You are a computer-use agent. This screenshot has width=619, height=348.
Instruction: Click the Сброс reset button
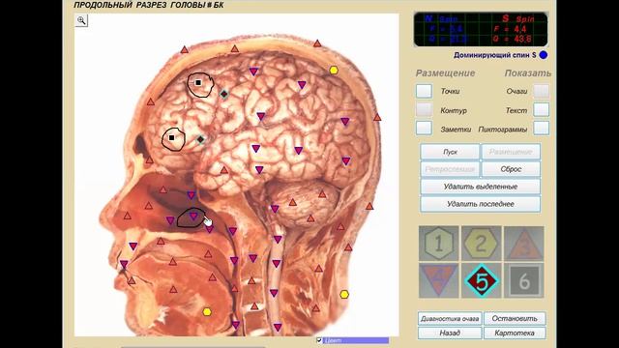point(511,169)
